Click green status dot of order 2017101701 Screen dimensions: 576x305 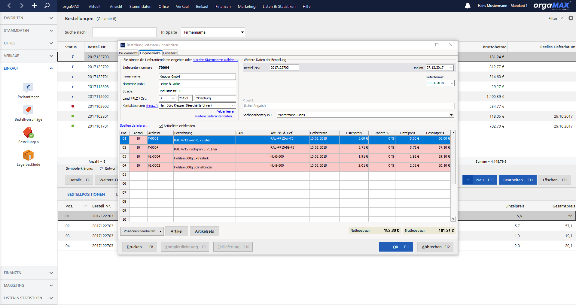(73, 126)
